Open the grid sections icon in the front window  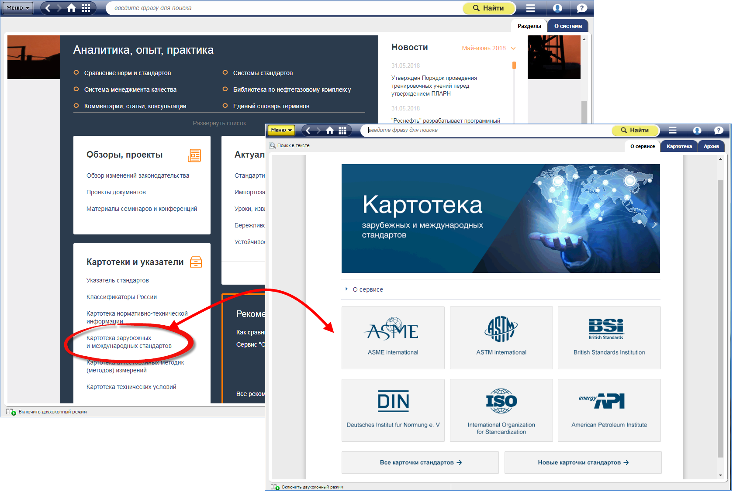point(342,131)
